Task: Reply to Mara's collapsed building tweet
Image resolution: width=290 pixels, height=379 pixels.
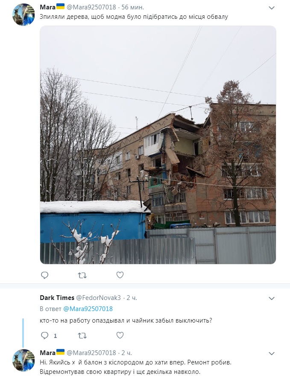Action: (45, 275)
